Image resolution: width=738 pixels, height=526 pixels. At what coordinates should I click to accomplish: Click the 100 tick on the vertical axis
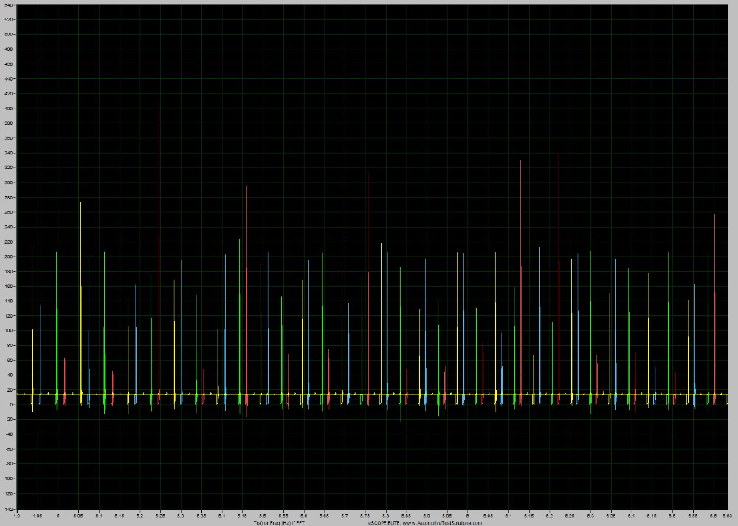9,330
